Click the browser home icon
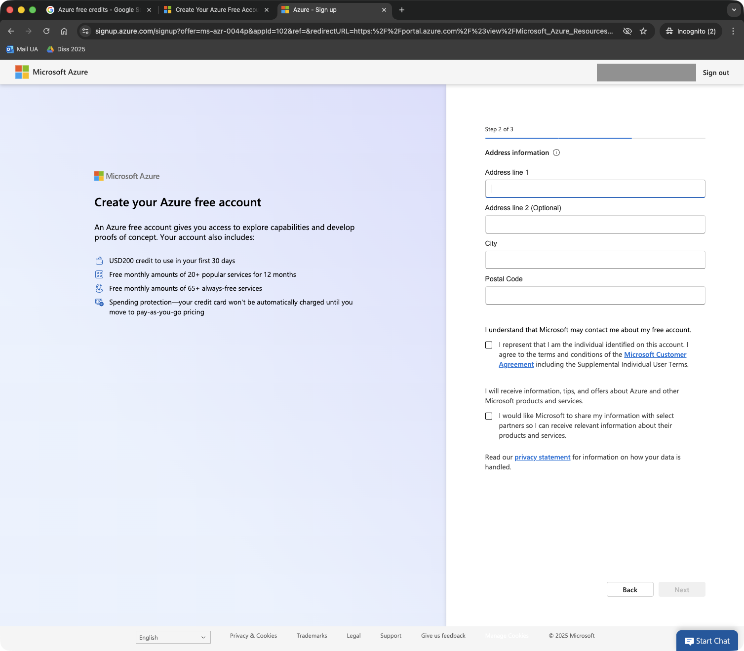The image size is (744, 651). pyautogui.click(x=64, y=31)
